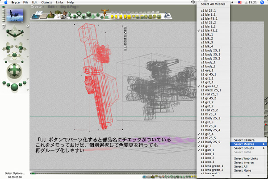The width and height of the screenshot is (268, 179).
Task: Toggle the checked mesh 'a1 gun_1'
Action: click(x=214, y=150)
